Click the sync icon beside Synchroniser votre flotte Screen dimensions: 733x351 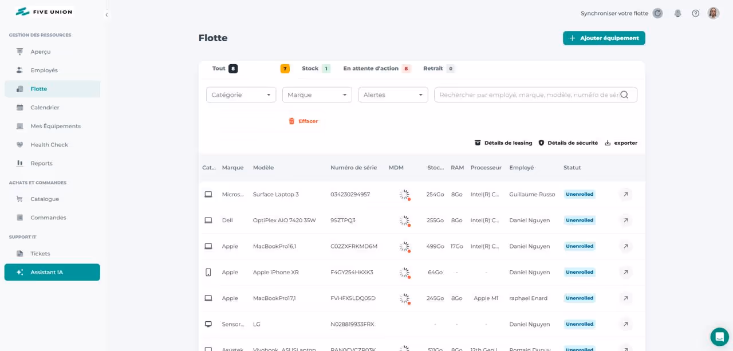point(658,13)
